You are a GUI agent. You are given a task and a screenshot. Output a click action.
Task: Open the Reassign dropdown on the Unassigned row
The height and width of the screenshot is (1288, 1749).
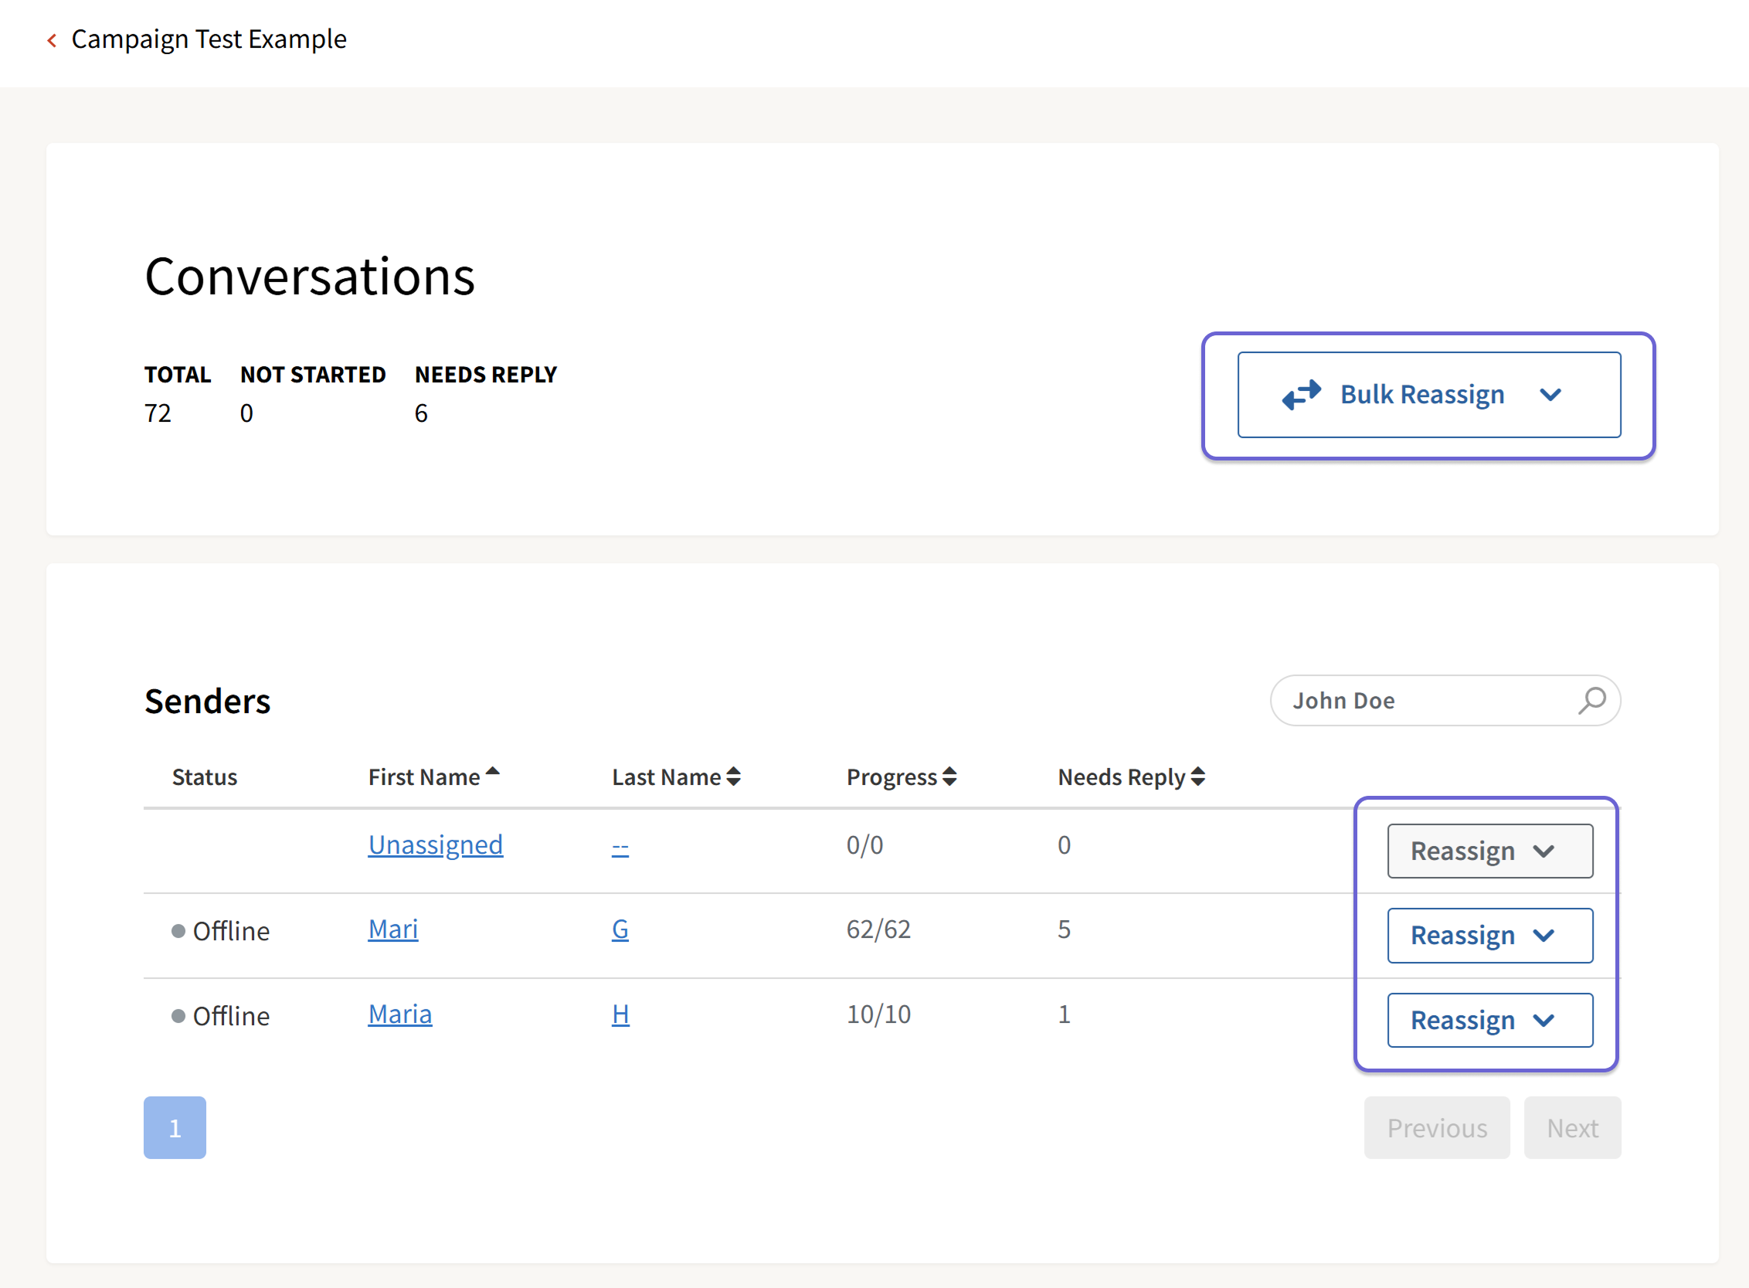point(1489,851)
